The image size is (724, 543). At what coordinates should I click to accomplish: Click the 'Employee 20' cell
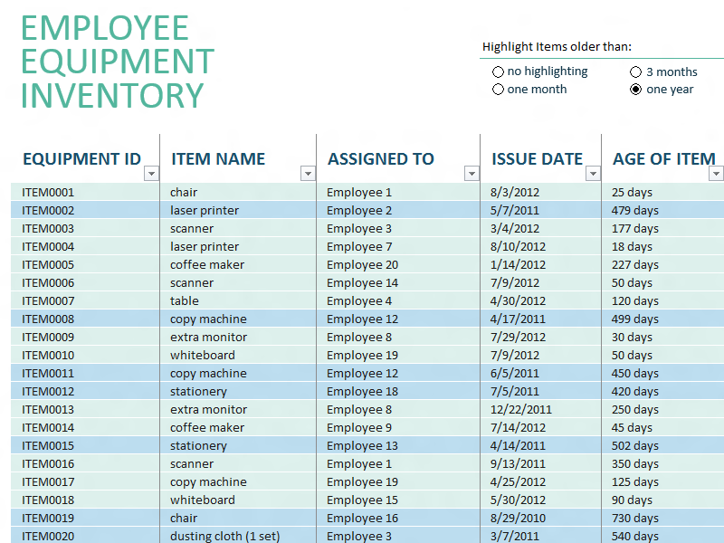coord(398,264)
